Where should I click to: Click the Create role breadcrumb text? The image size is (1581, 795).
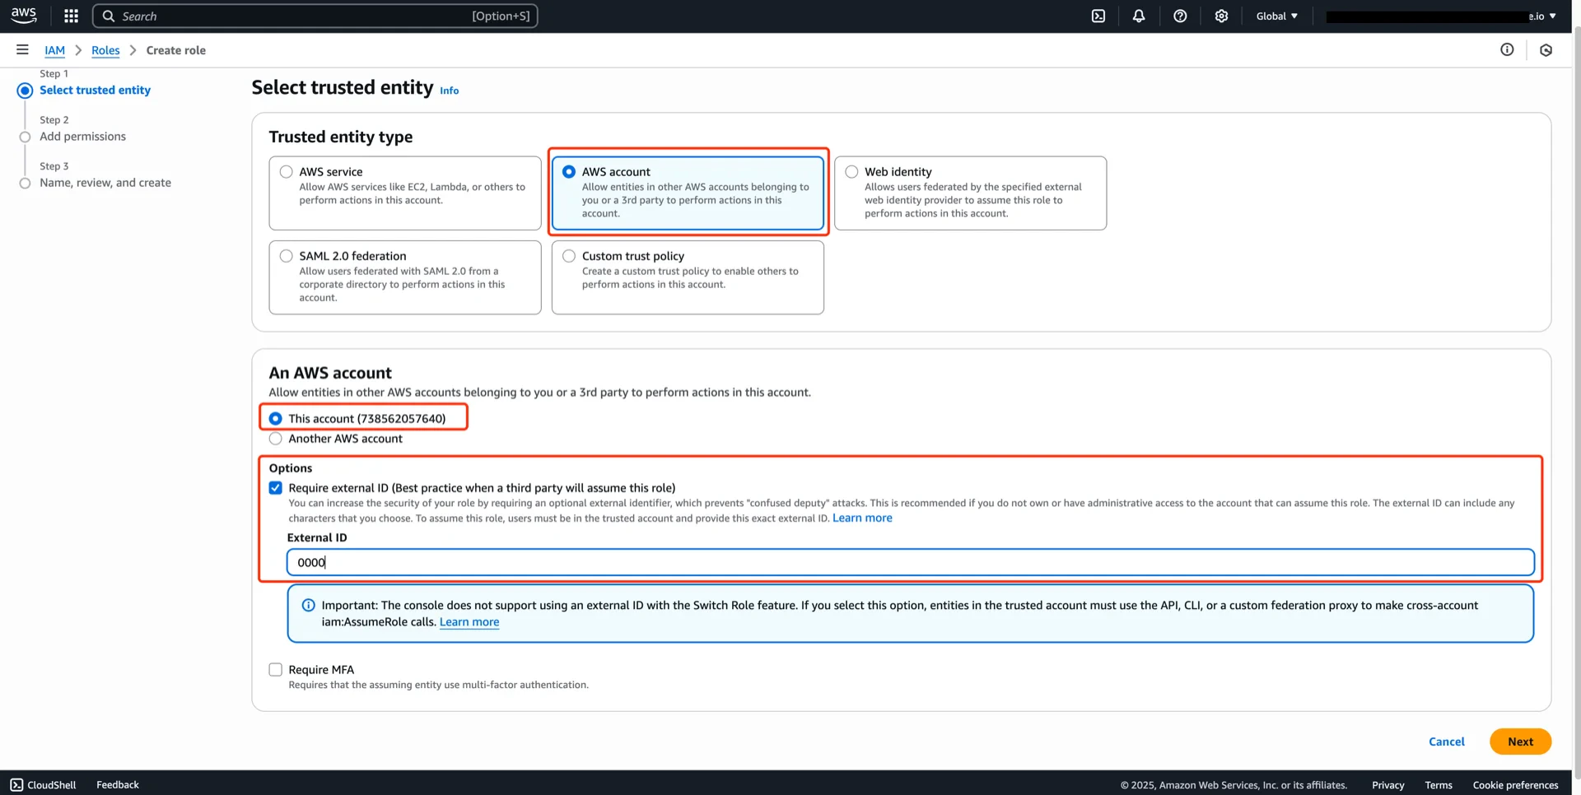tap(176, 50)
